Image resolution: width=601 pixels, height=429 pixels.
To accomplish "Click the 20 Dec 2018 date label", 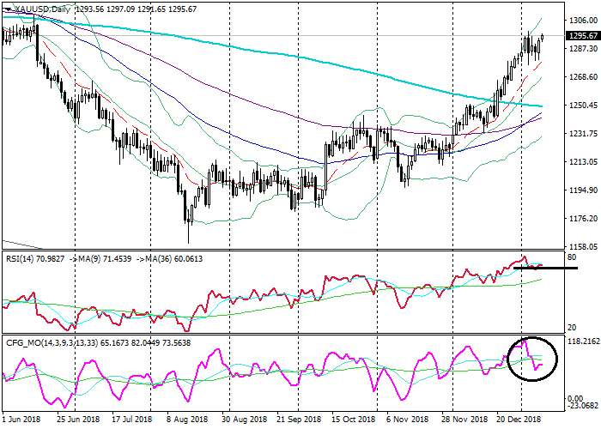I will coord(520,420).
